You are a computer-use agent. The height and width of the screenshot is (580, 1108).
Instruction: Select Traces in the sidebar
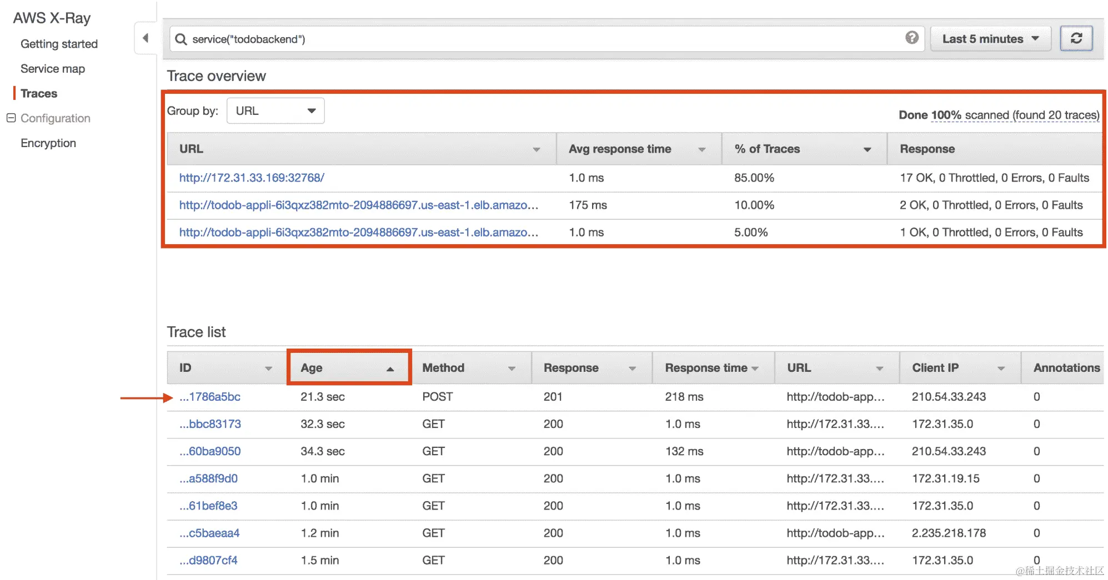point(39,93)
